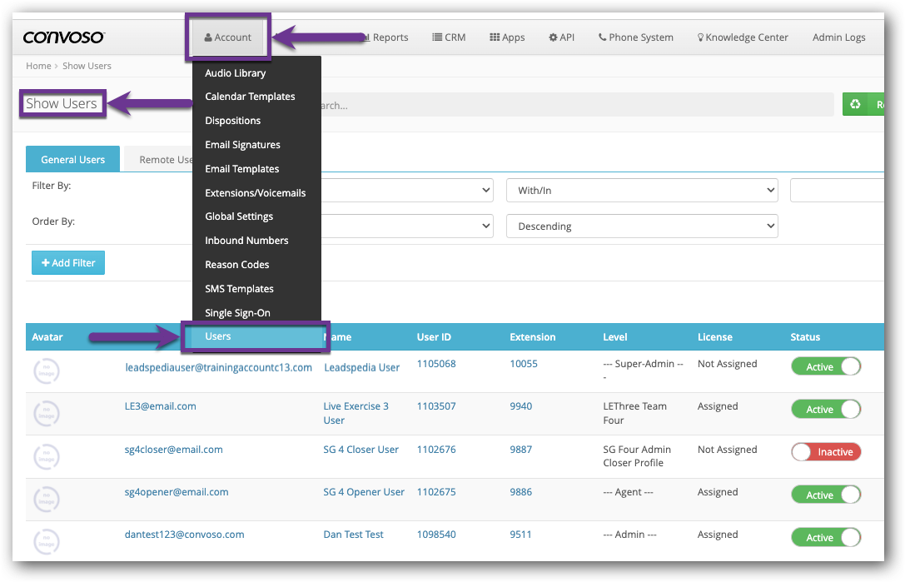Click Dan Test Test name link
This screenshot has height=582, width=905.
(x=353, y=535)
